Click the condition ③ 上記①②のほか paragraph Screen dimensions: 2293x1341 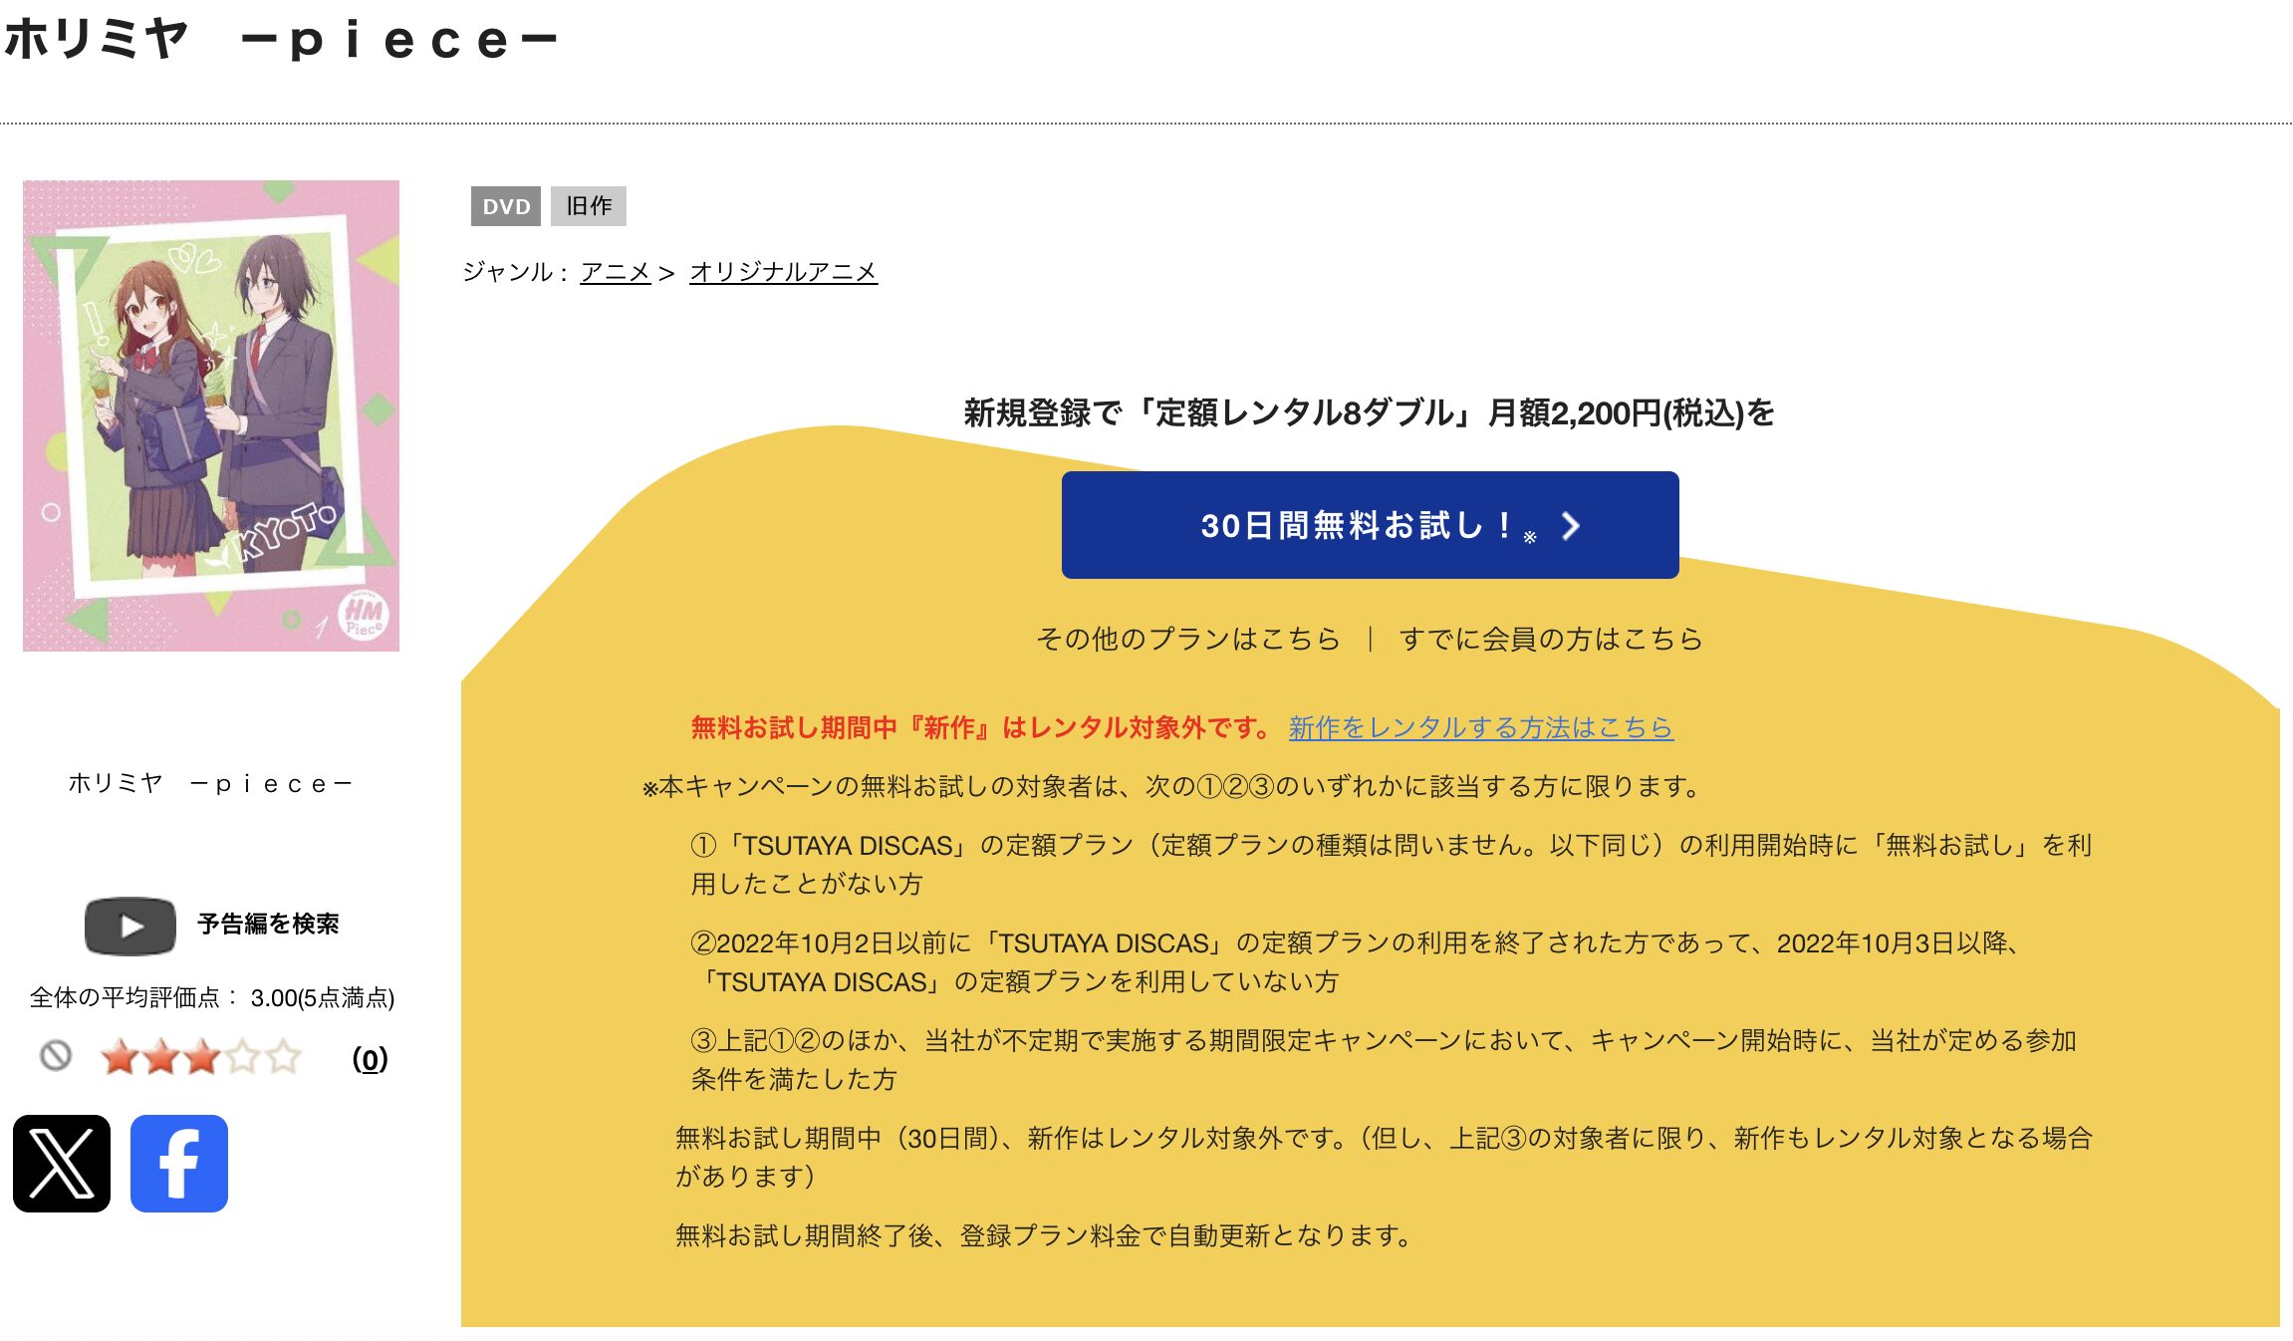coord(1384,1059)
